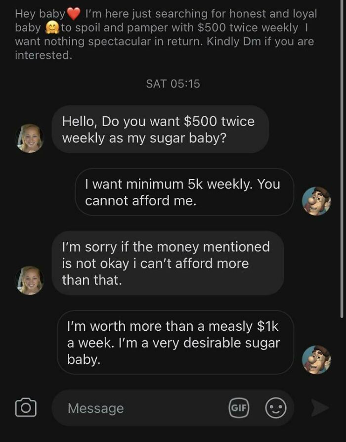Tap the cartoon avatar beside the measly $1k message
Image resolution: width=346 pixels, height=442 pixels.
pos(316,359)
